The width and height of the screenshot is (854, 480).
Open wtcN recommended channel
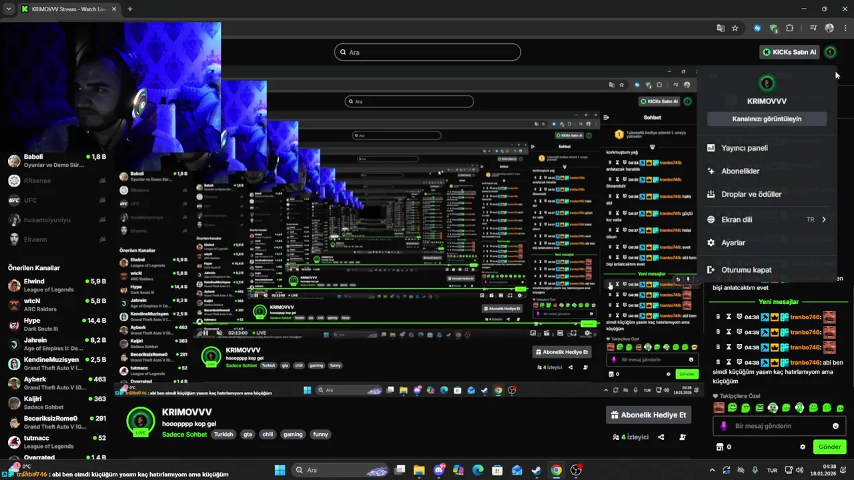coord(57,305)
